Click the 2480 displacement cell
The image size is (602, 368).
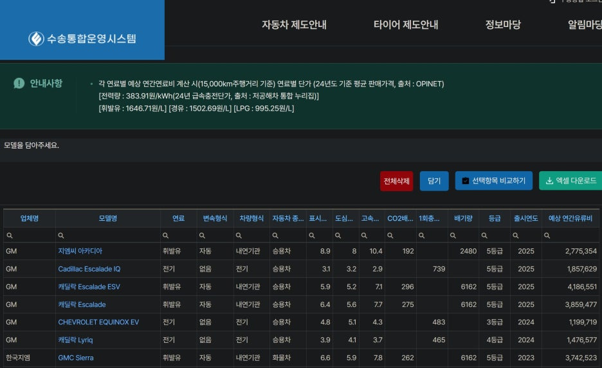point(464,251)
